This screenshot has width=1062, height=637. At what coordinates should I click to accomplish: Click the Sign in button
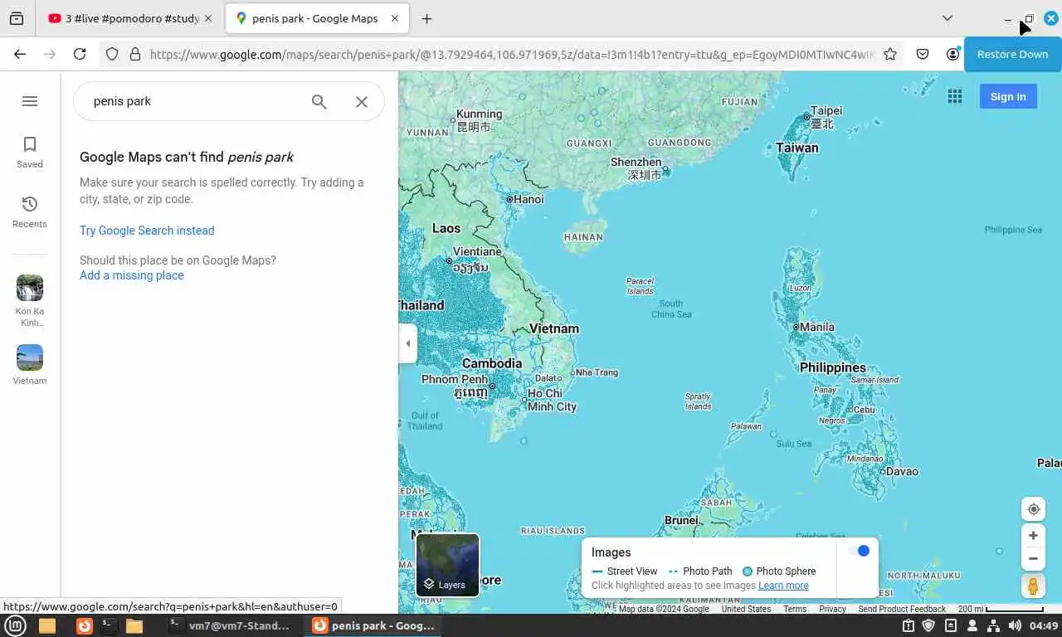[x=1008, y=96]
